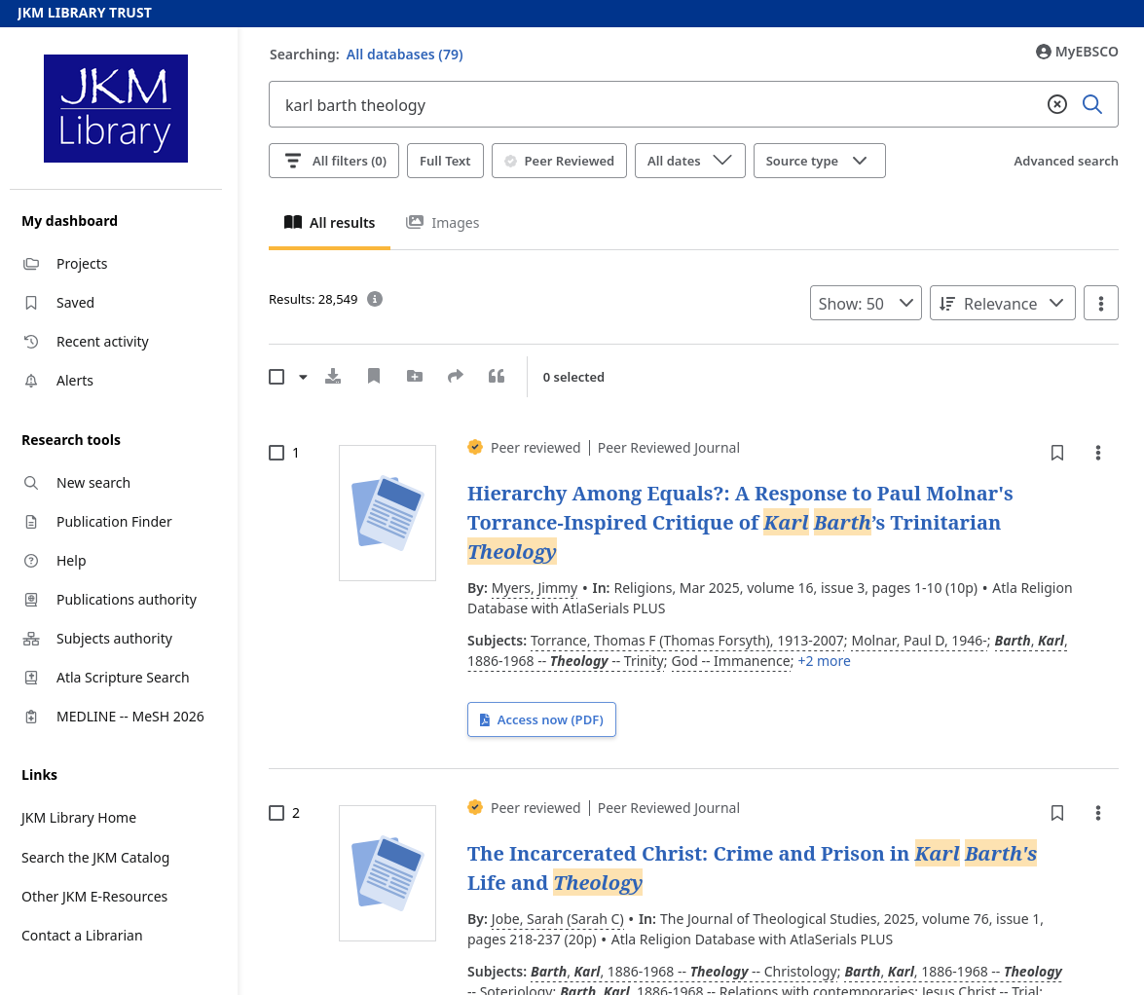Click the download results icon
This screenshot has width=1144, height=995.
point(333,376)
